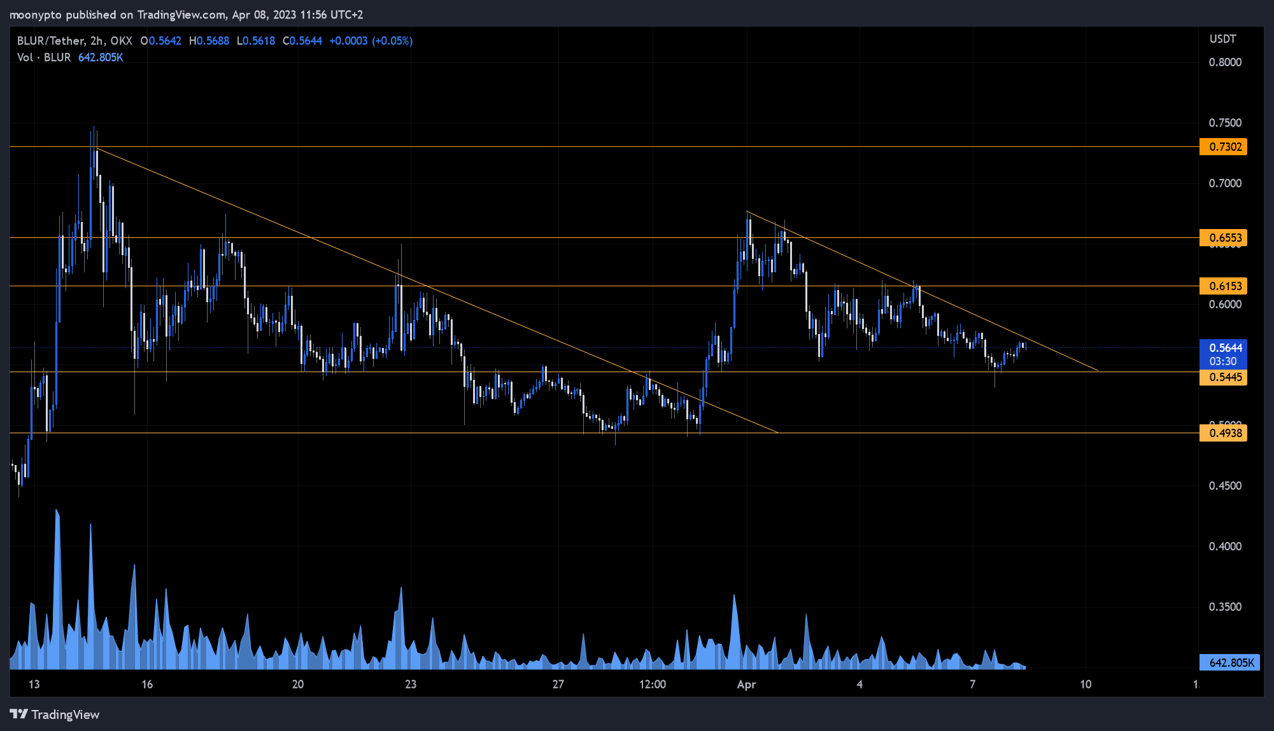Click the volume value 642.805K in legend

click(x=101, y=57)
